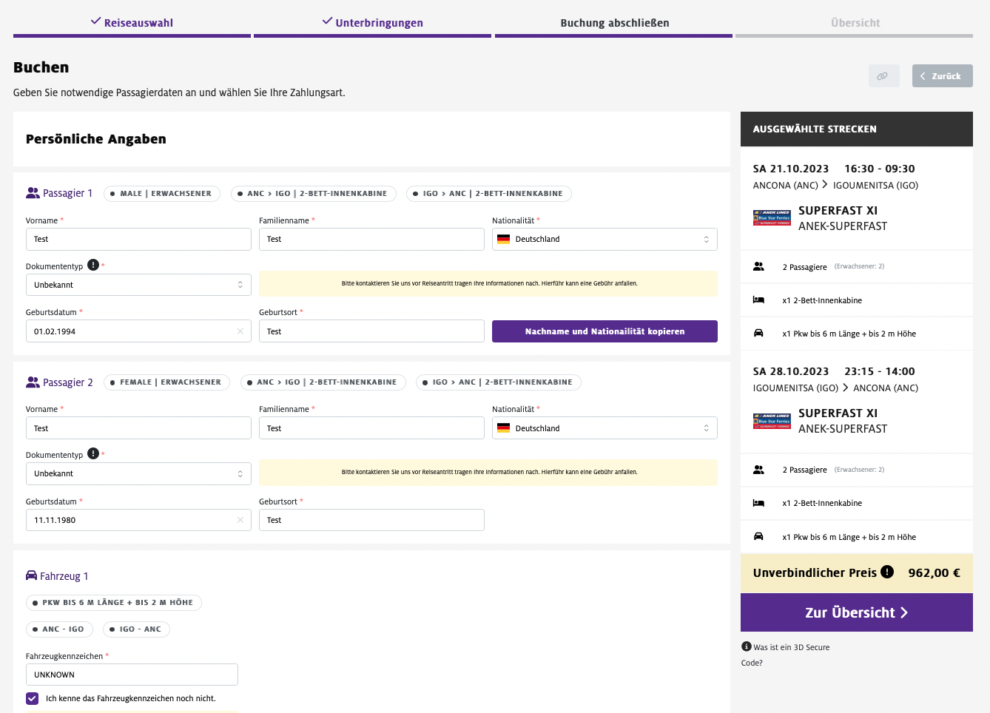
Task: Proceed with the 'Zur Übersicht' button
Action: pyautogui.click(x=856, y=612)
